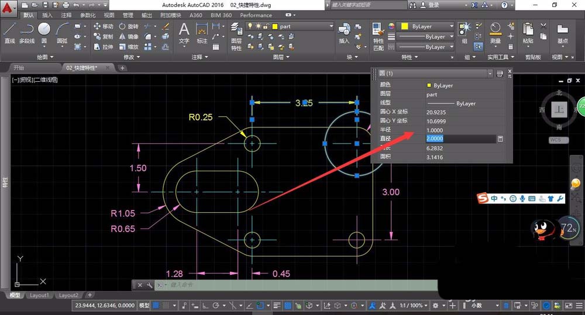Click the Erase tool in Modify panel
Viewport: 585px width, 315px height.
point(166,26)
